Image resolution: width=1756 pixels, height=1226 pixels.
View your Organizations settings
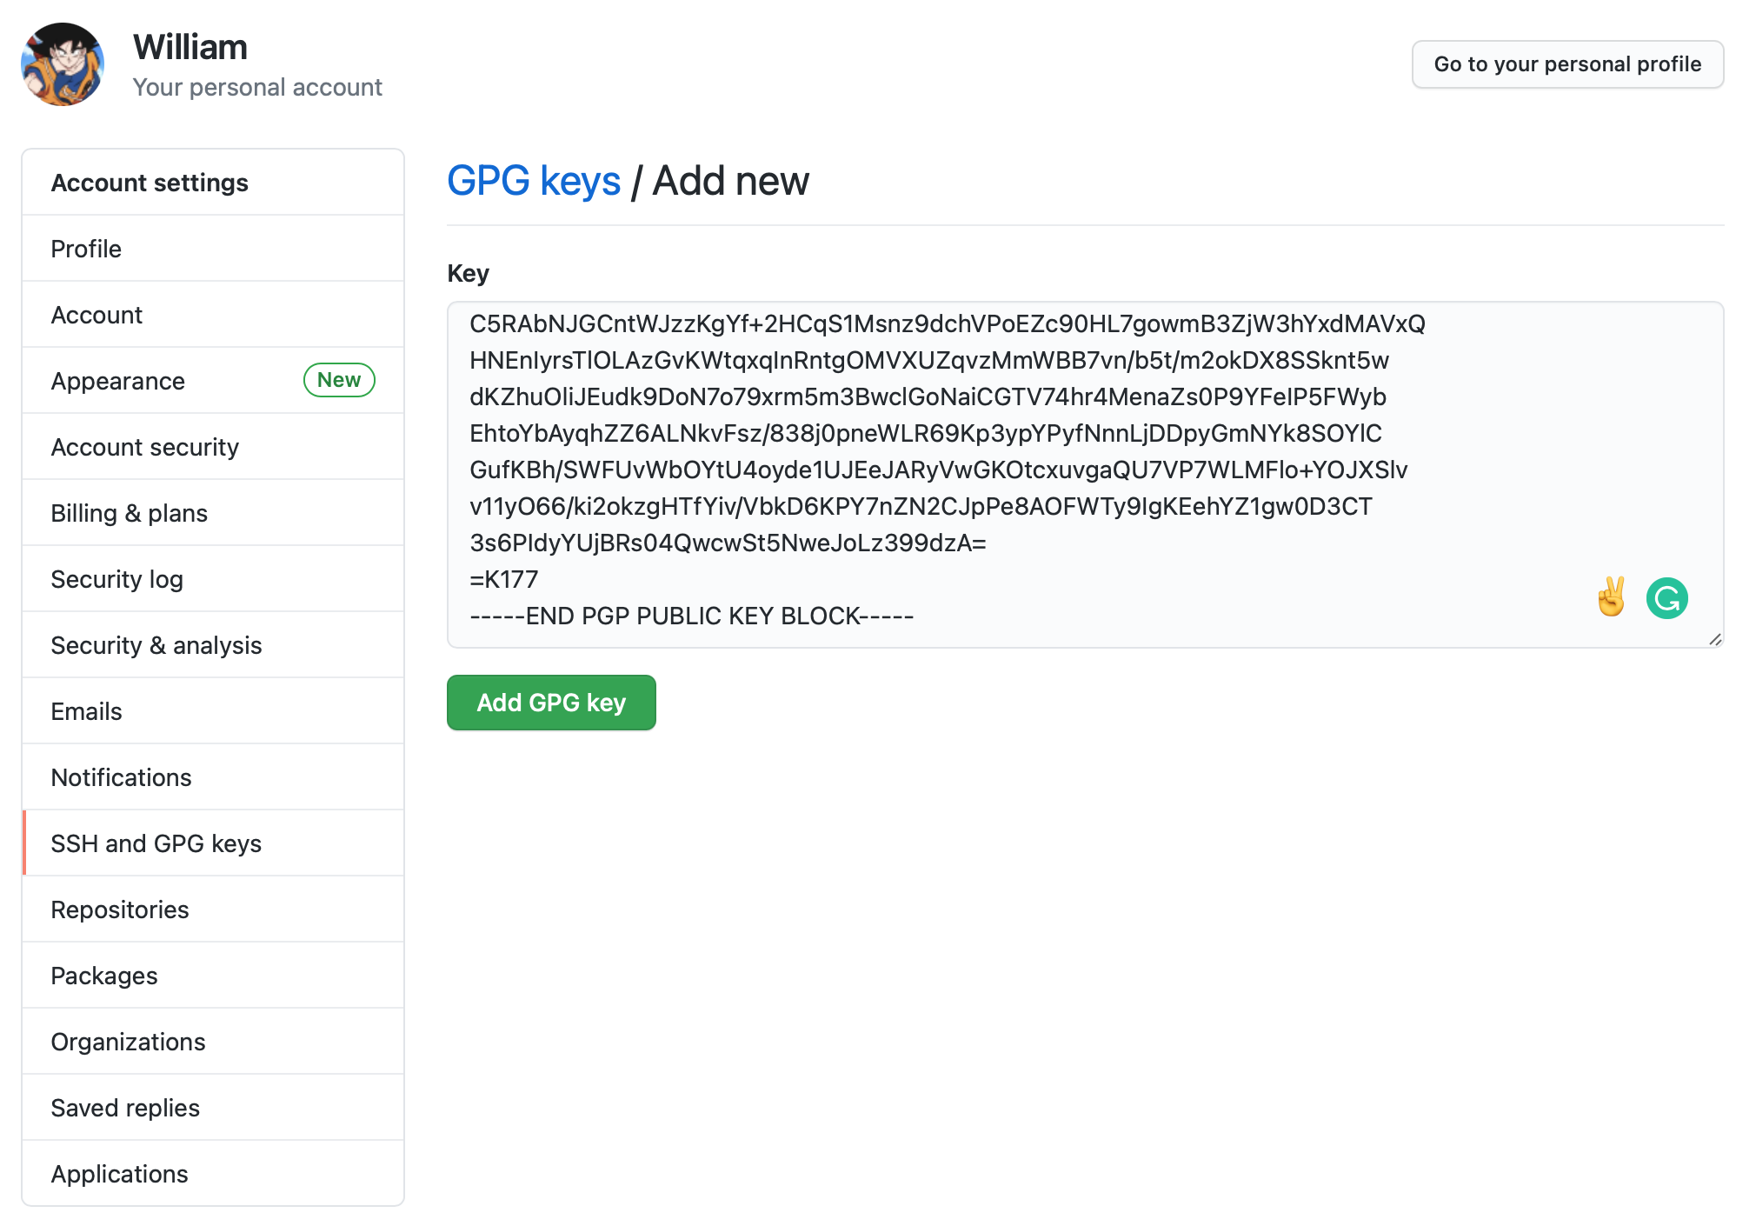(128, 1041)
